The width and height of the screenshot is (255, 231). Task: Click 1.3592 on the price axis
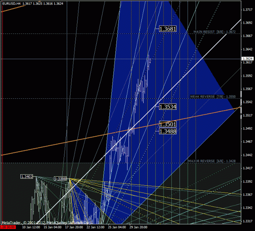(x=248, y=76)
